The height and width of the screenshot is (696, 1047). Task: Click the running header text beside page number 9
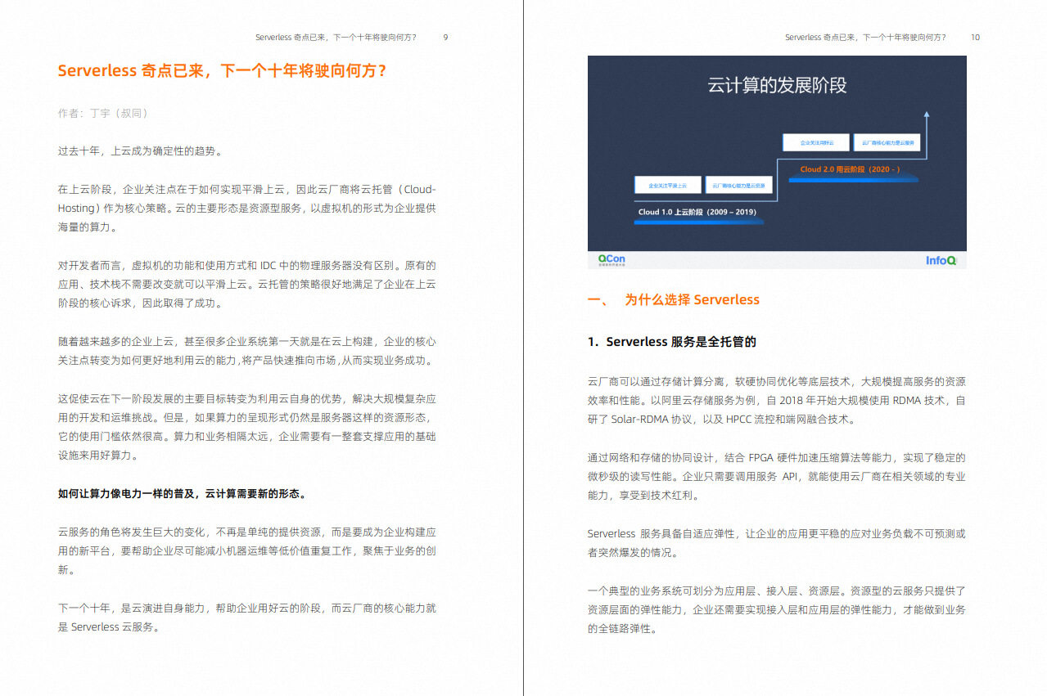[x=336, y=37]
